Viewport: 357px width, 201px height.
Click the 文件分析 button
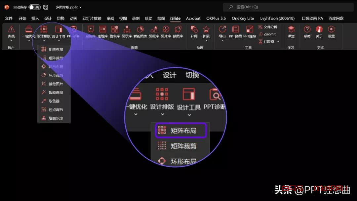pos(268,27)
